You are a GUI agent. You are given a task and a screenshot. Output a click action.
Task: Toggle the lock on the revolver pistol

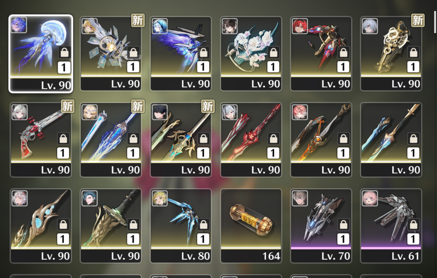tap(64, 138)
